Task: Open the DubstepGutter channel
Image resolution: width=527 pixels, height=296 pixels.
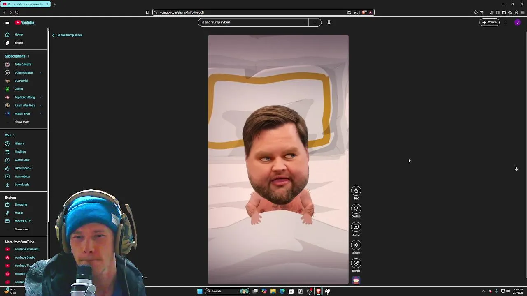Action: click(x=23, y=73)
